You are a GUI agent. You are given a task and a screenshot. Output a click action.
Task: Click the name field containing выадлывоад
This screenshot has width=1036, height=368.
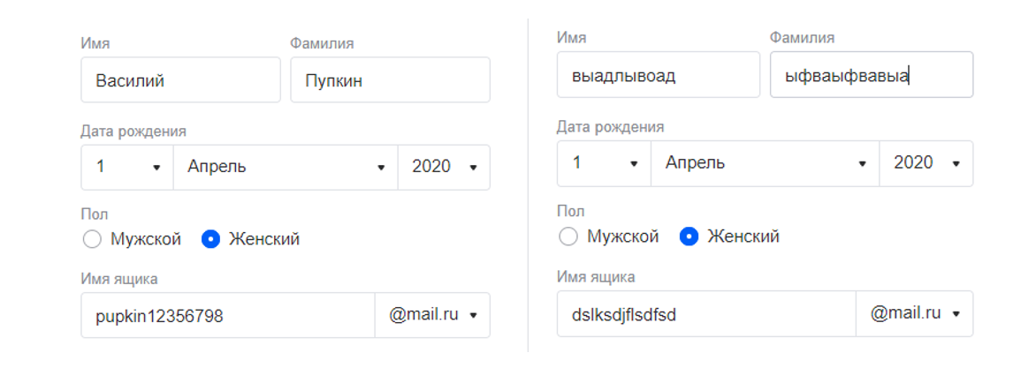click(658, 74)
